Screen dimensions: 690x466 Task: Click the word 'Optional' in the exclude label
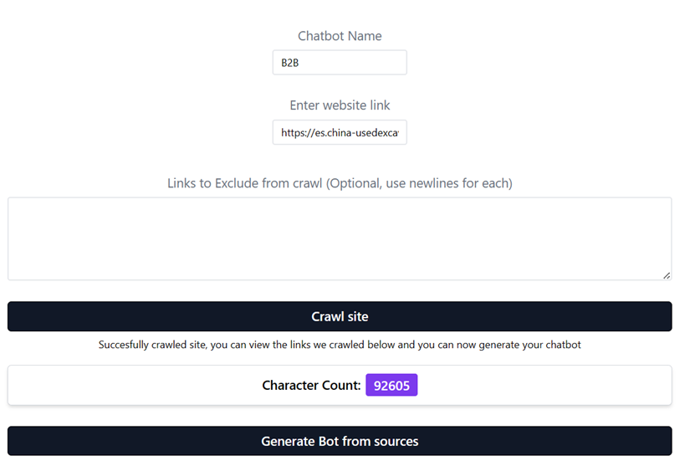point(355,183)
